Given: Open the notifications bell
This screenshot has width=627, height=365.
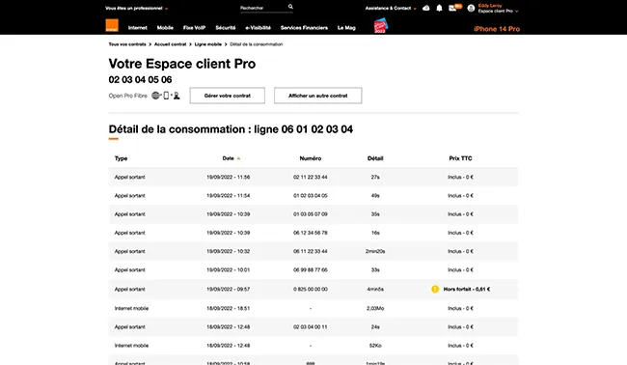Looking at the screenshot, I should tap(439, 8).
